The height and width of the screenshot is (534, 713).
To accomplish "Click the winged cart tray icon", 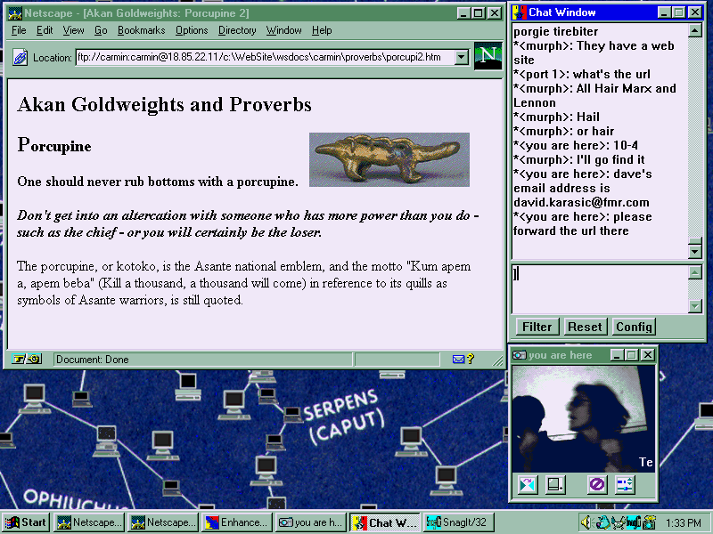I will click(618, 522).
